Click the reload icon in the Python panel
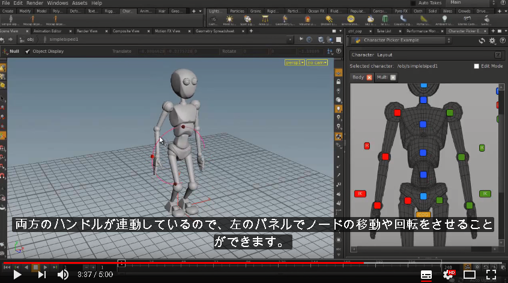This screenshot has width=508, height=283. click(x=482, y=41)
